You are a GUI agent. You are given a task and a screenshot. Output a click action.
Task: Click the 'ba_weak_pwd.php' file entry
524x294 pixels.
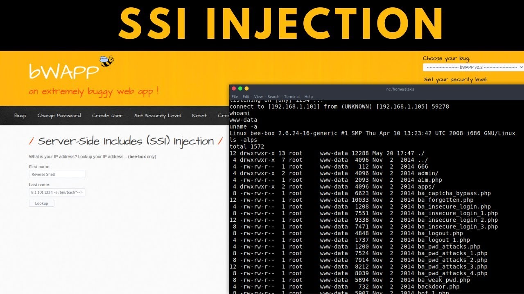click(444, 280)
